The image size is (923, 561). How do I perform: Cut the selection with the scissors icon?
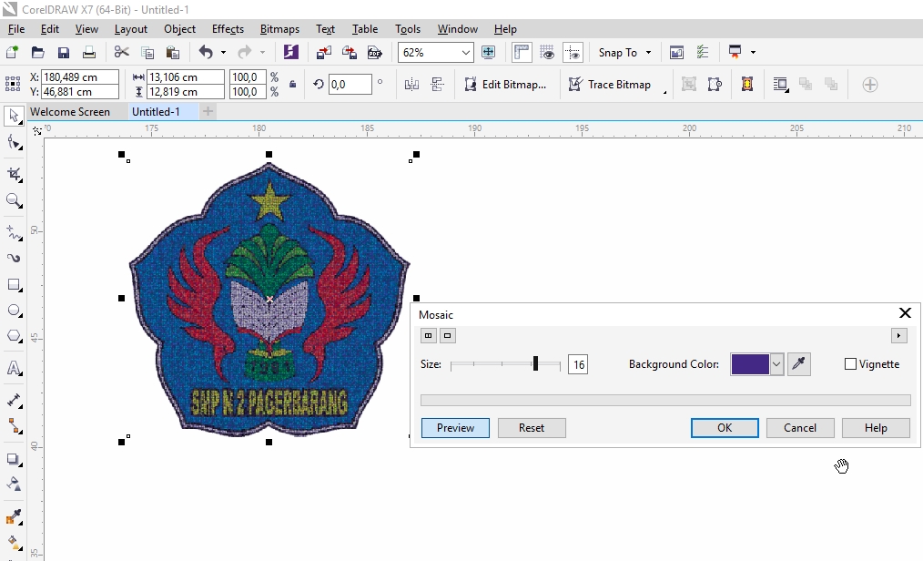[x=122, y=53]
